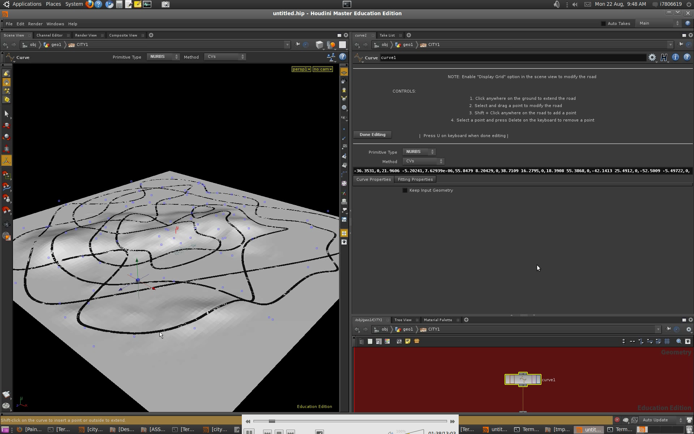Open the viewport layout four-pane icon

pos(344,233)
